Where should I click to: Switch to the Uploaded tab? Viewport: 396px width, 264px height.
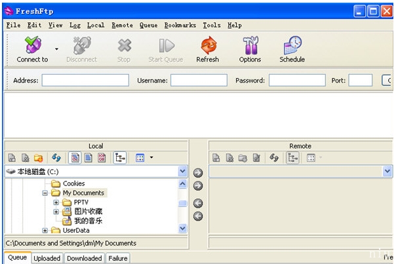[47, 259]
